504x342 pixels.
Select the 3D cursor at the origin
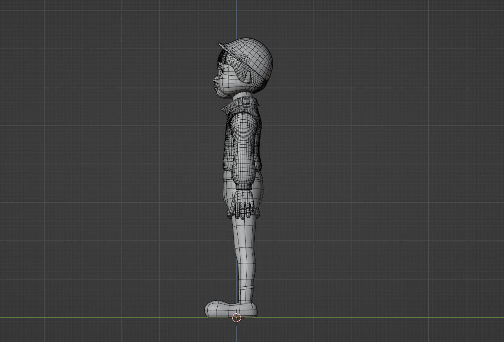pyautogui.click(x=236, y=318)
